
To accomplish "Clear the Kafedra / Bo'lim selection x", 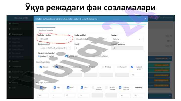I will (67, 39).
